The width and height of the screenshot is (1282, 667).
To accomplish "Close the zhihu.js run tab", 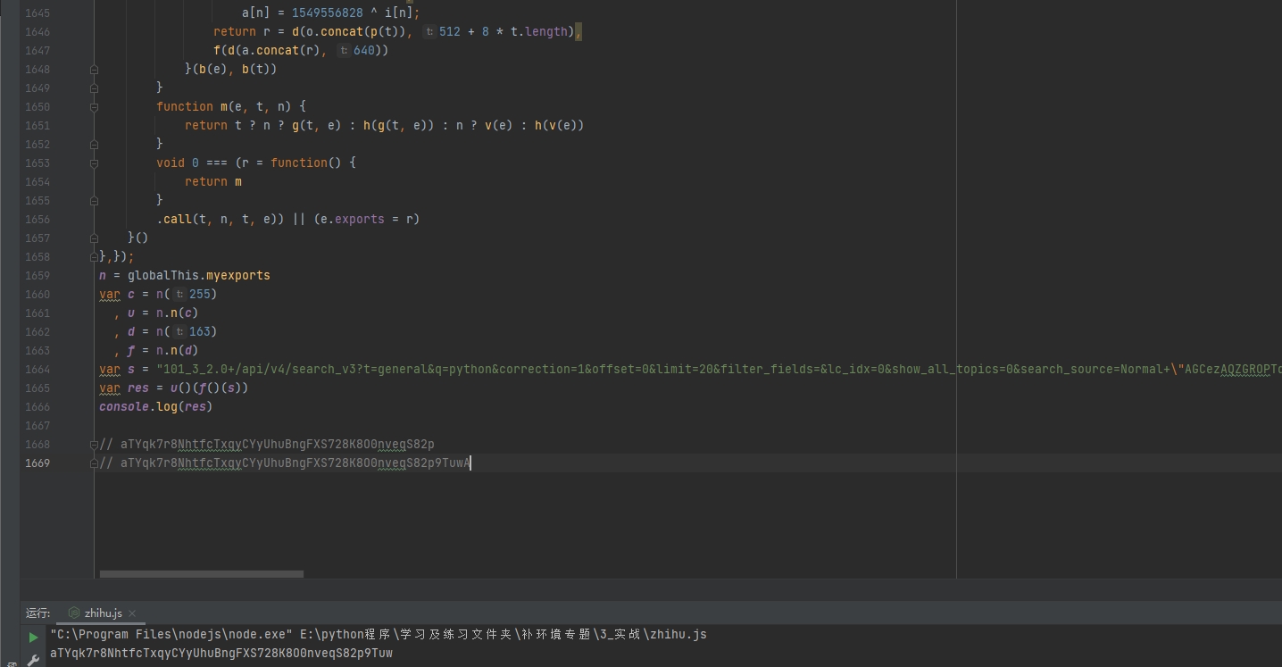I will coord(132,613).
